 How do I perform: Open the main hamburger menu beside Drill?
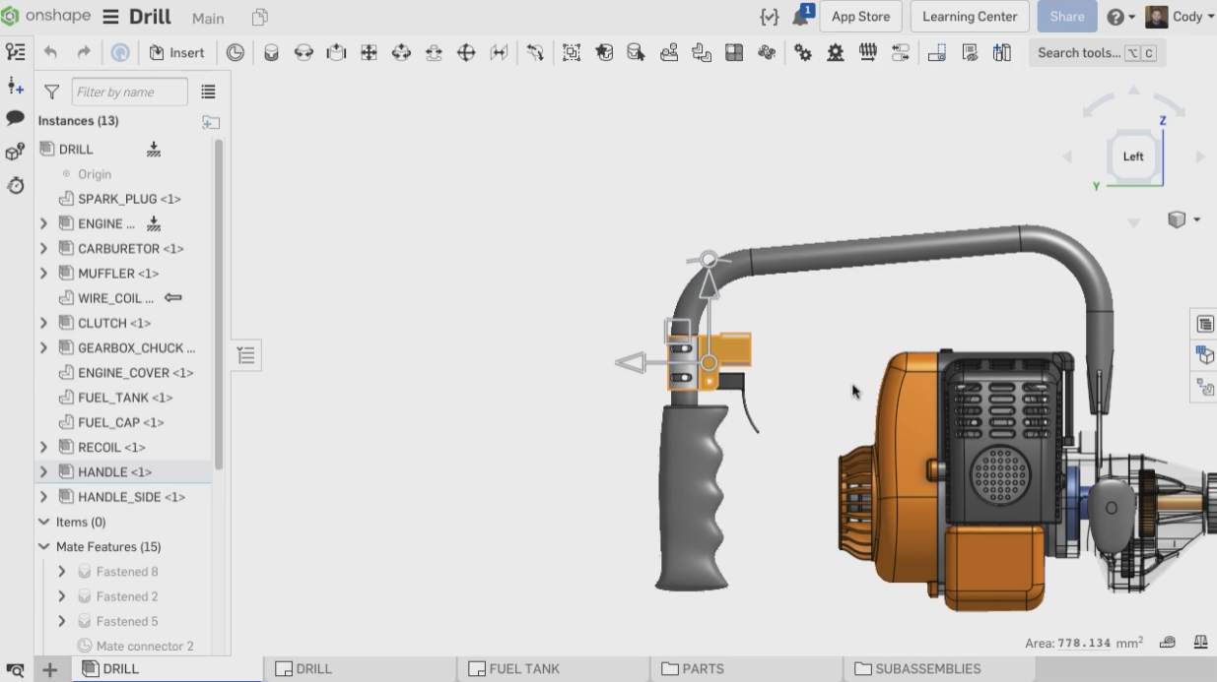coord(110,18)
